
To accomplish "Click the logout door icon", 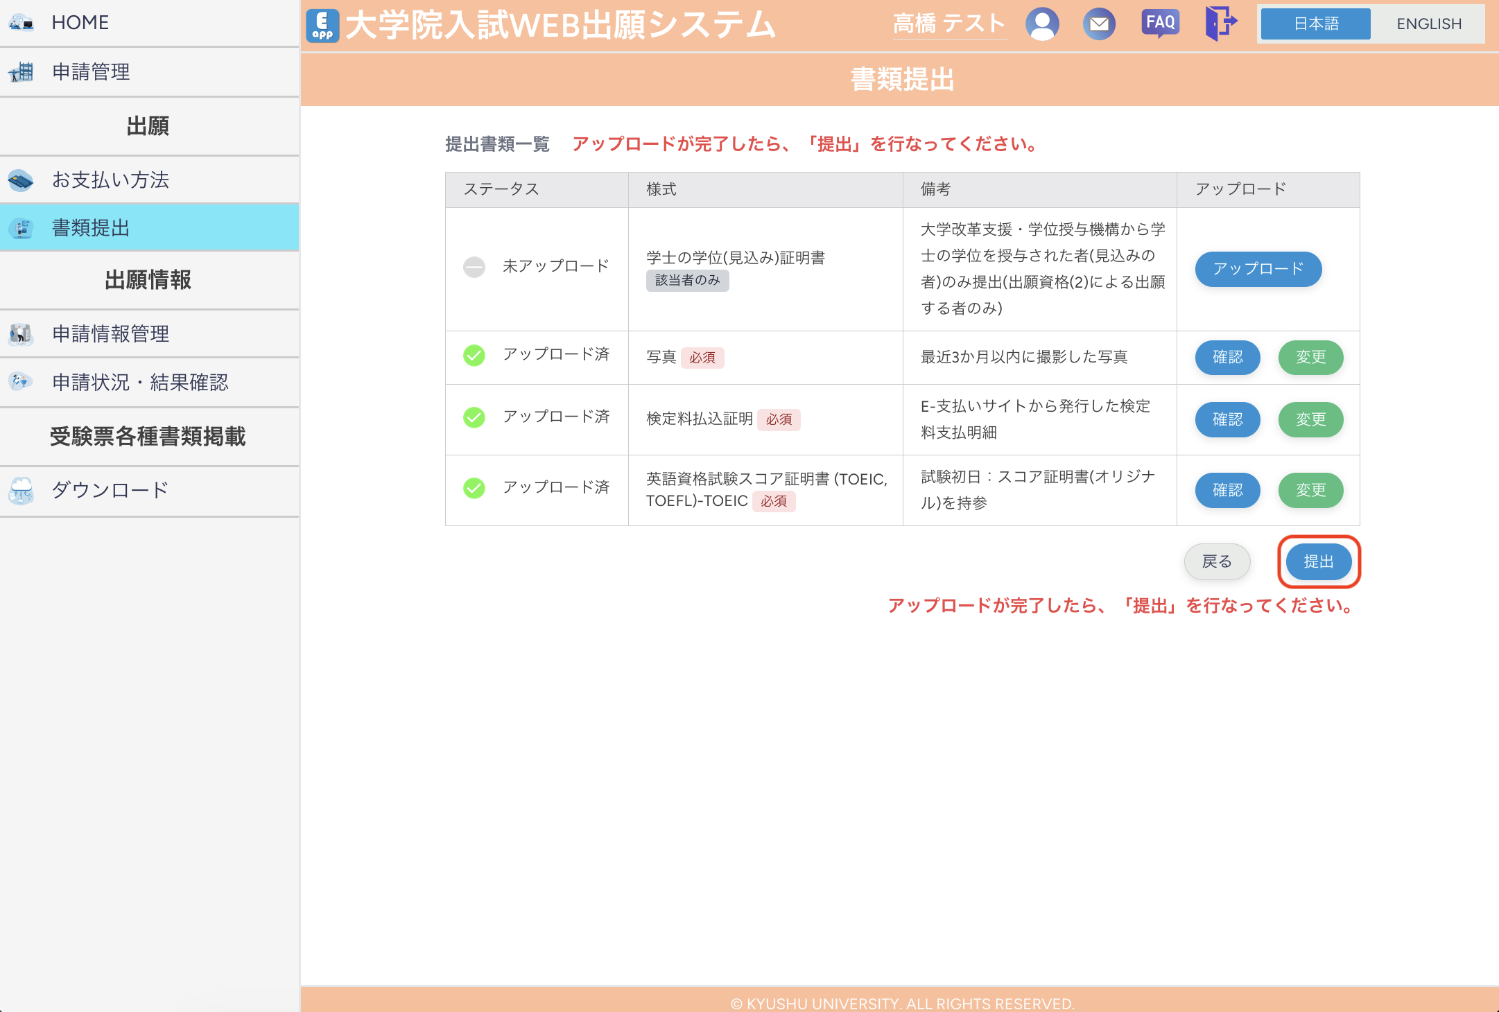I will tap(1220, 24).
